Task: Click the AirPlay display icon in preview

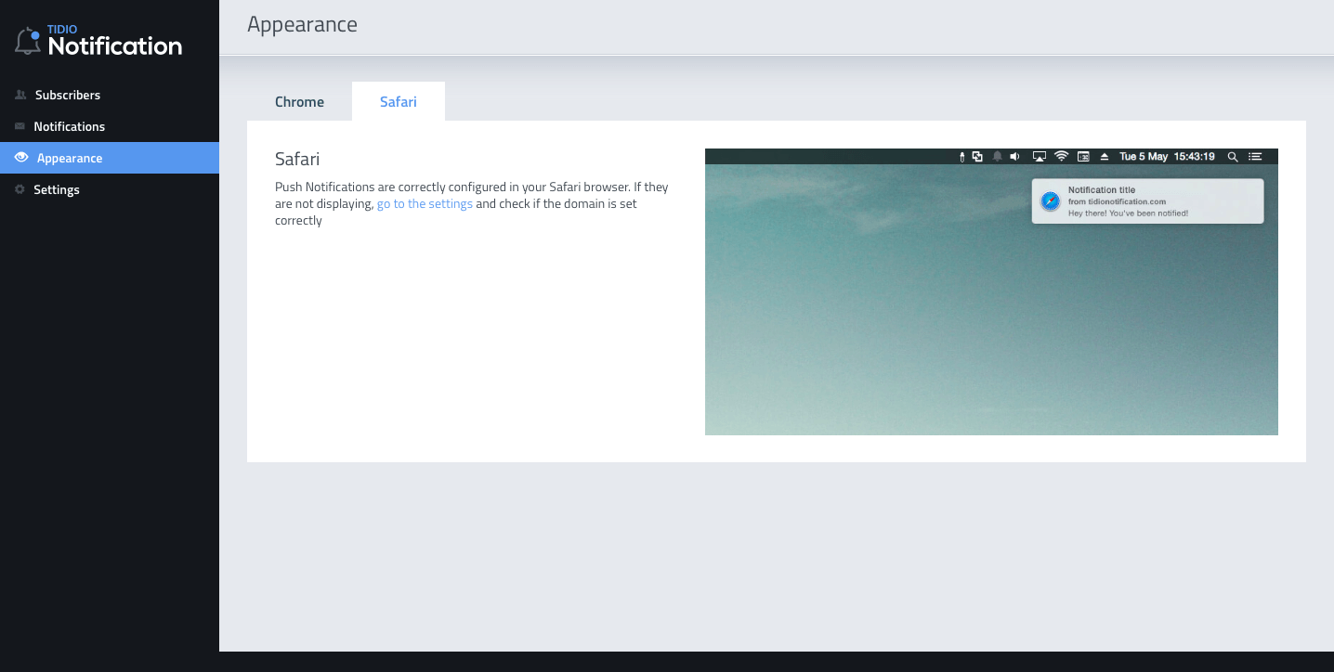Action: 1040,157
